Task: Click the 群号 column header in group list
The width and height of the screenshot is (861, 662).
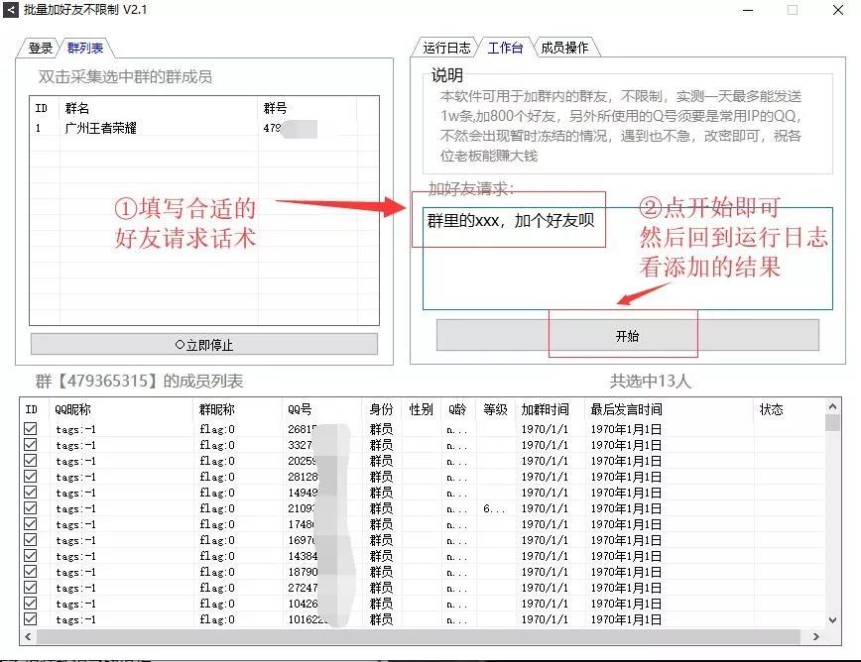Action: coord(274,109)
